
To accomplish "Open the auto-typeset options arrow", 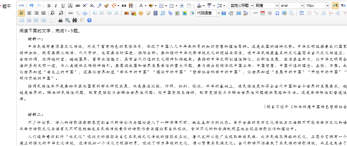I will point(118,6).
